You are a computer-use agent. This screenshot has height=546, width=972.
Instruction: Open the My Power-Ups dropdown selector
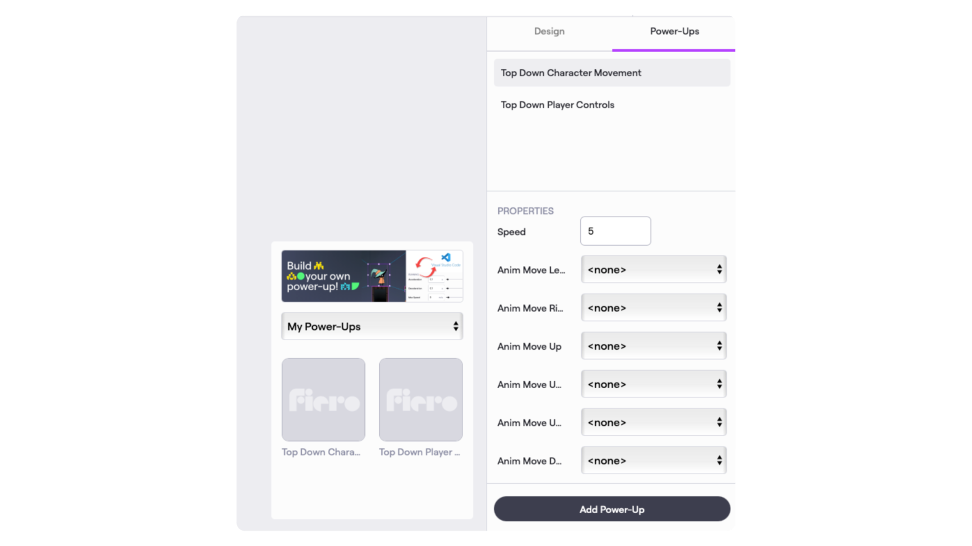tap(371, 326)
